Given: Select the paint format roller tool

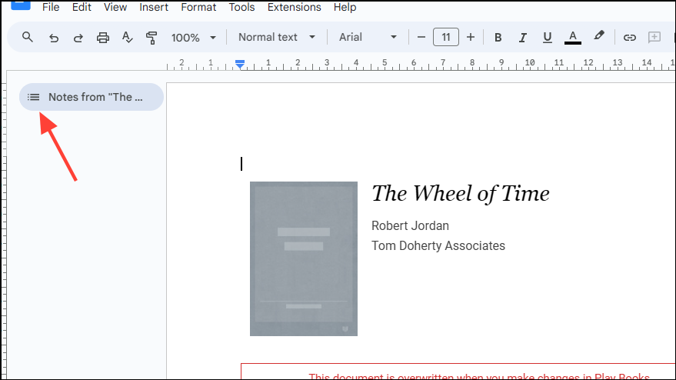Looking at the screenshot, I should pos(152,37).
